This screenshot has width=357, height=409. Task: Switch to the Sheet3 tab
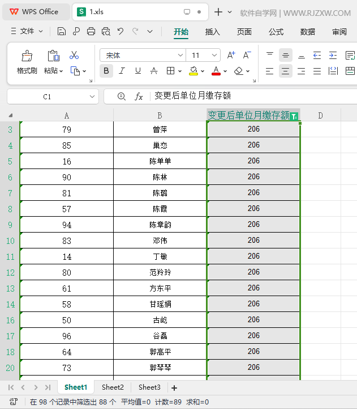pos(149,387)
